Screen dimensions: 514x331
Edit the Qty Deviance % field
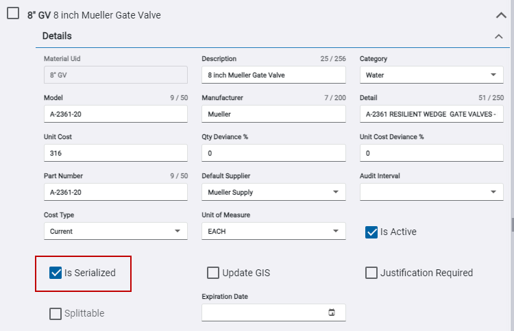(273, 154)
